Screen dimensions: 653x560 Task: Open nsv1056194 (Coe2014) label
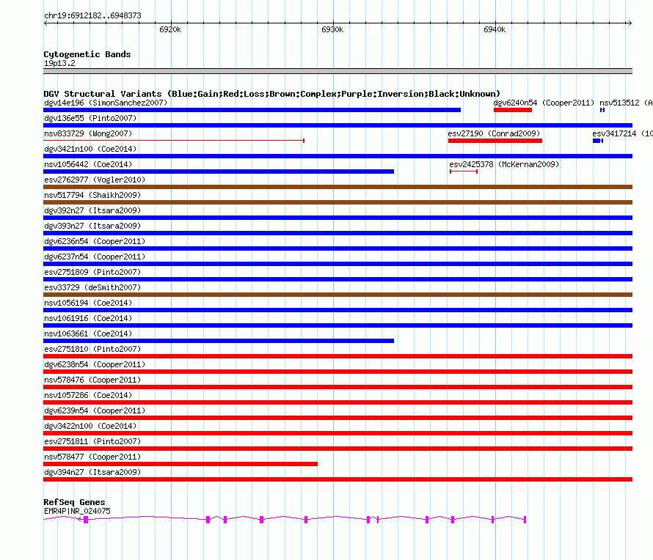(88, 303)
